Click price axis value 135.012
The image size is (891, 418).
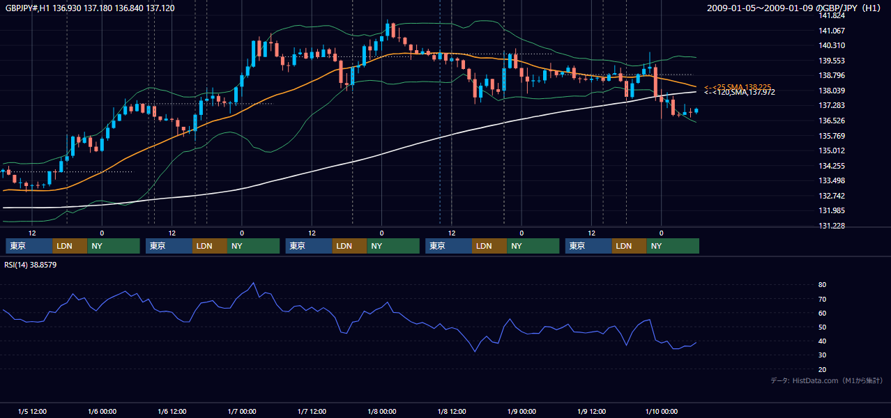point(832,150)
